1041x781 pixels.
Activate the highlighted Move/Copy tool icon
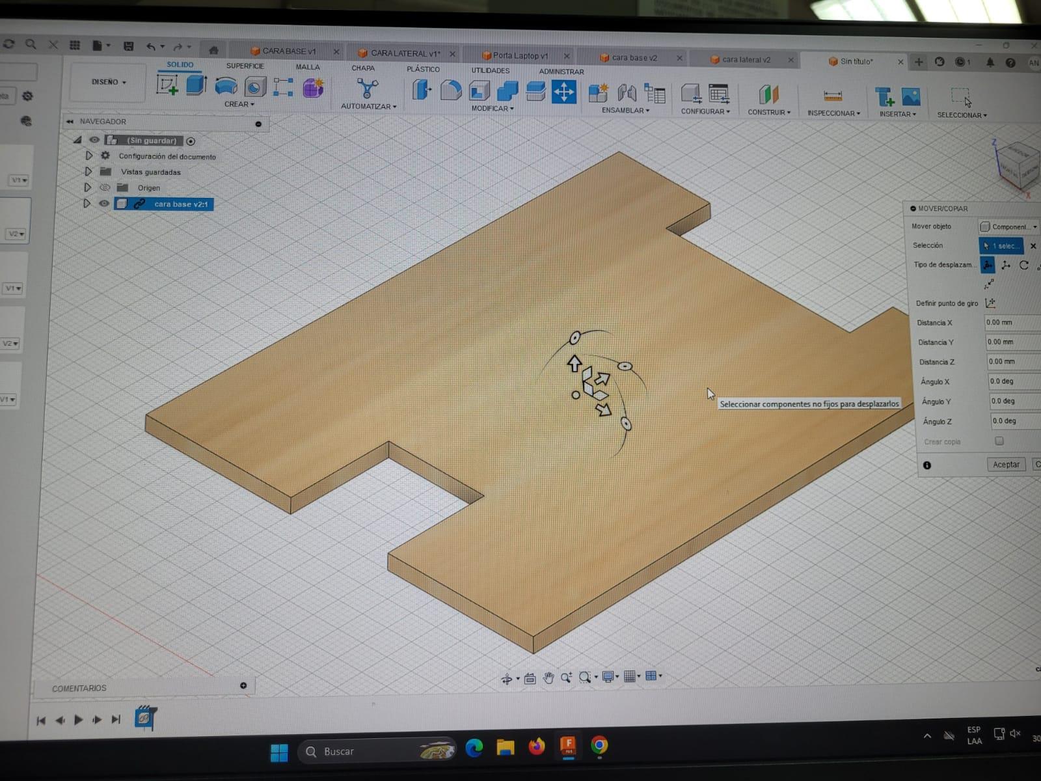coord(563,92)
